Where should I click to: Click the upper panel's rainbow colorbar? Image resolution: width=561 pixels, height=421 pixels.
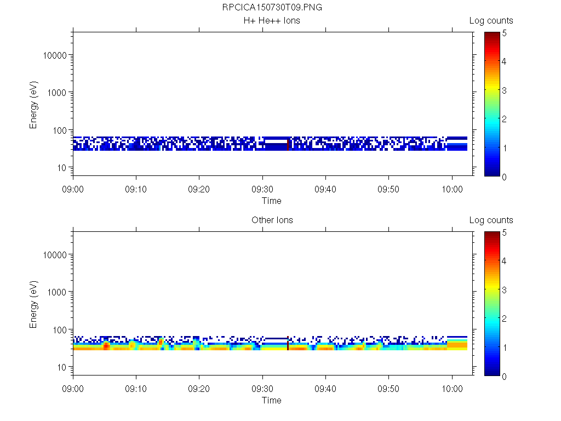[x=492, y=104]
